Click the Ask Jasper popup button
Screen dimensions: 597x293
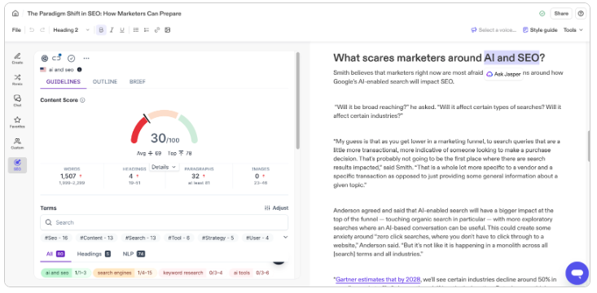pyautogui.click(x=503, y=75)
